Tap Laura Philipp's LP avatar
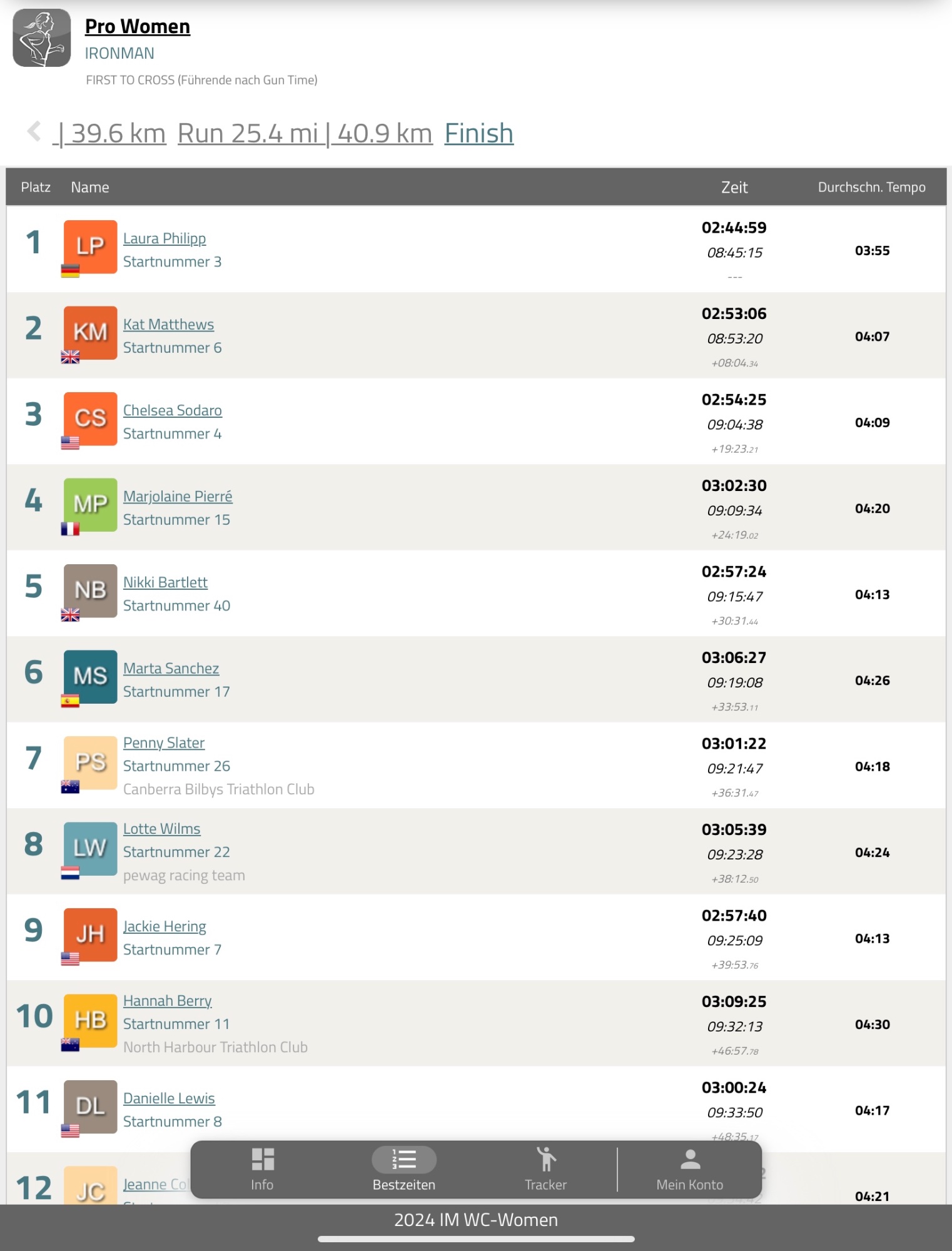Screen dimensions: 952x1251 pyautogui.click(x=90, y=246)
